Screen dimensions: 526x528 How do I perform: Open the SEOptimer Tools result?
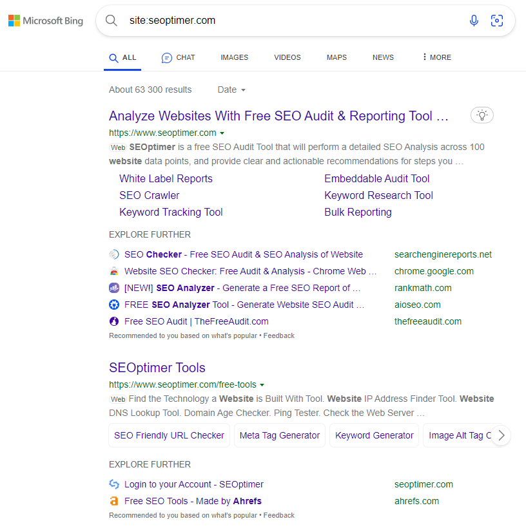tap(157, 368)
